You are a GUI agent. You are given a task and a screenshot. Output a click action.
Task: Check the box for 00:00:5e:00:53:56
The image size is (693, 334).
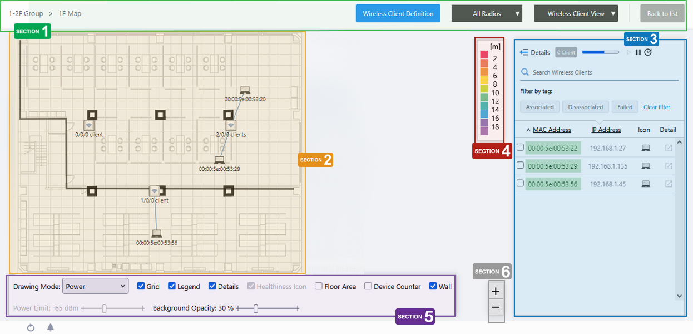point(521,183)
